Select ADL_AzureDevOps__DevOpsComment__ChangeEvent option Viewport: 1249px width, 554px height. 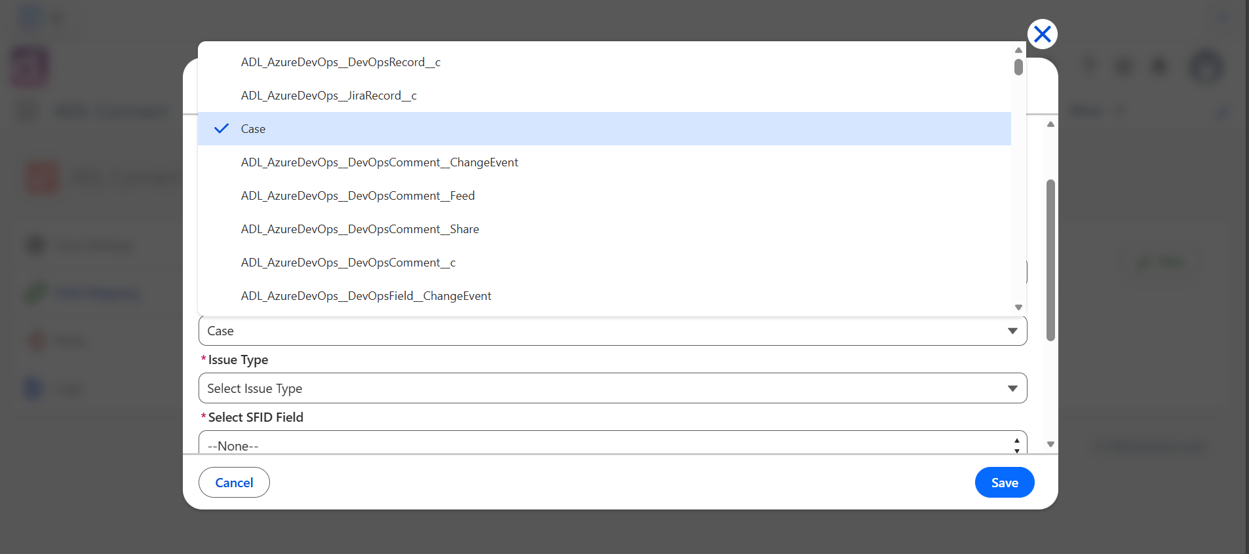tap(604, 162)
